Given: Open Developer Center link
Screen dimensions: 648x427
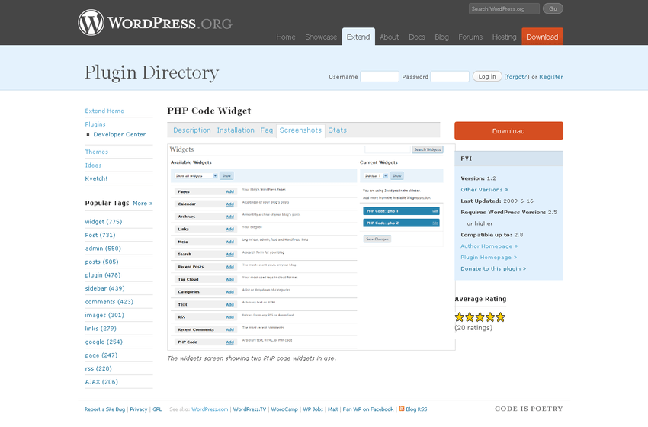Looking at the screenshot, I should click(120, 134).
